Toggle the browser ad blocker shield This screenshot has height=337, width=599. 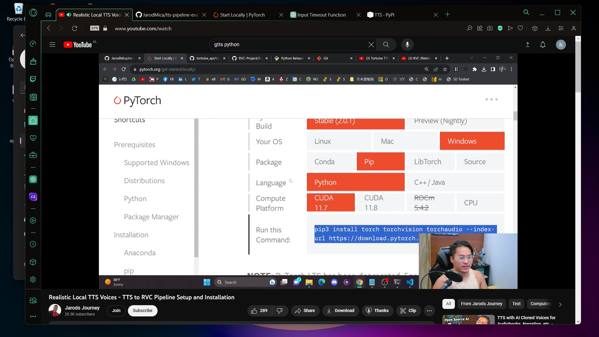[500, 28]
